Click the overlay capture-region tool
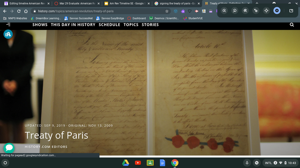The width and height of the screenshot is (300, 168). pyautogui.click(x=256, y=11)
